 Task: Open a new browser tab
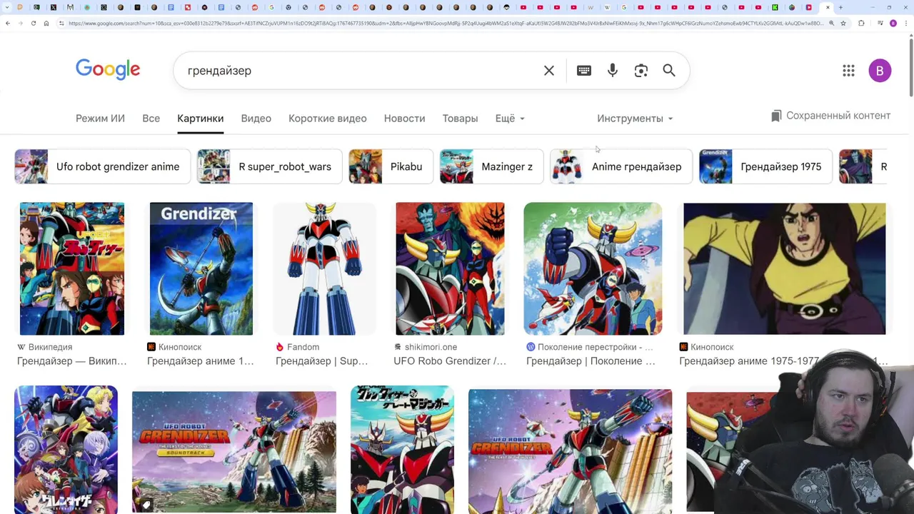point(840,7)
